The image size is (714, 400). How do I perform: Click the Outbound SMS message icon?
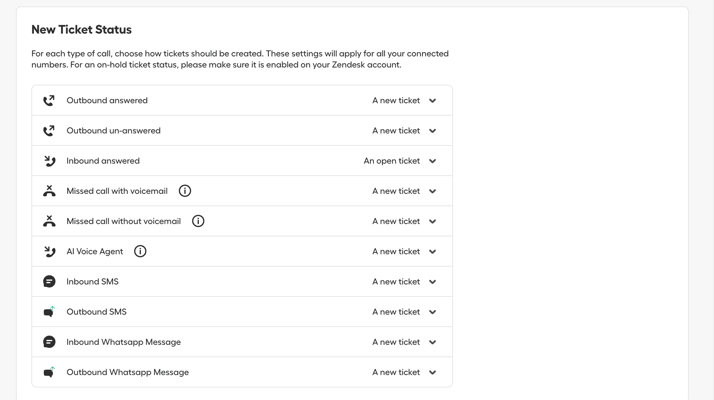click(x=49, y=312)
